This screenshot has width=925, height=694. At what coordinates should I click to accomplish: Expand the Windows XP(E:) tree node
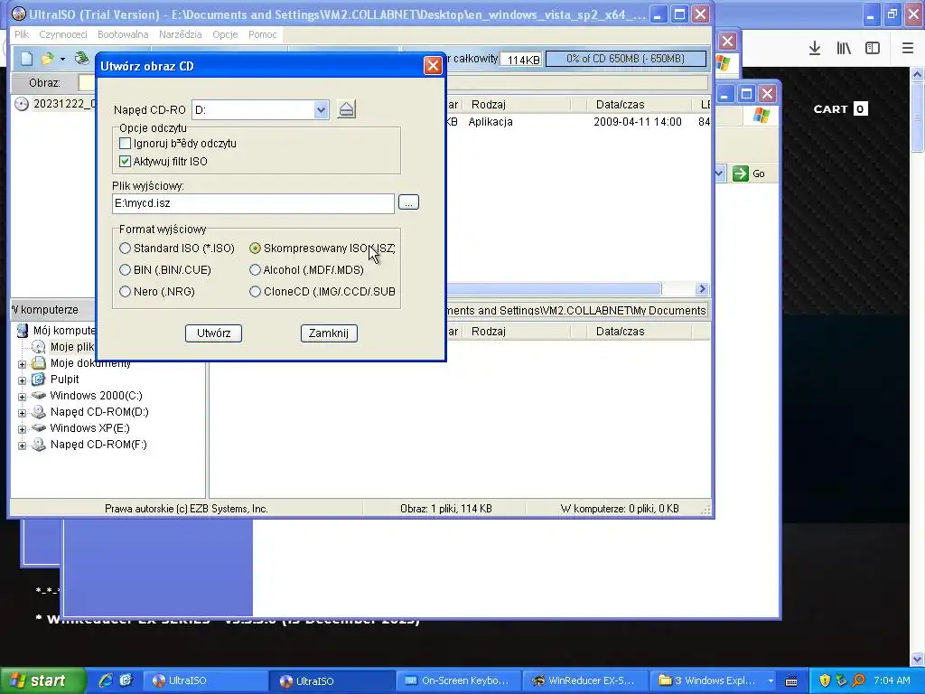(x=22, y=429)
